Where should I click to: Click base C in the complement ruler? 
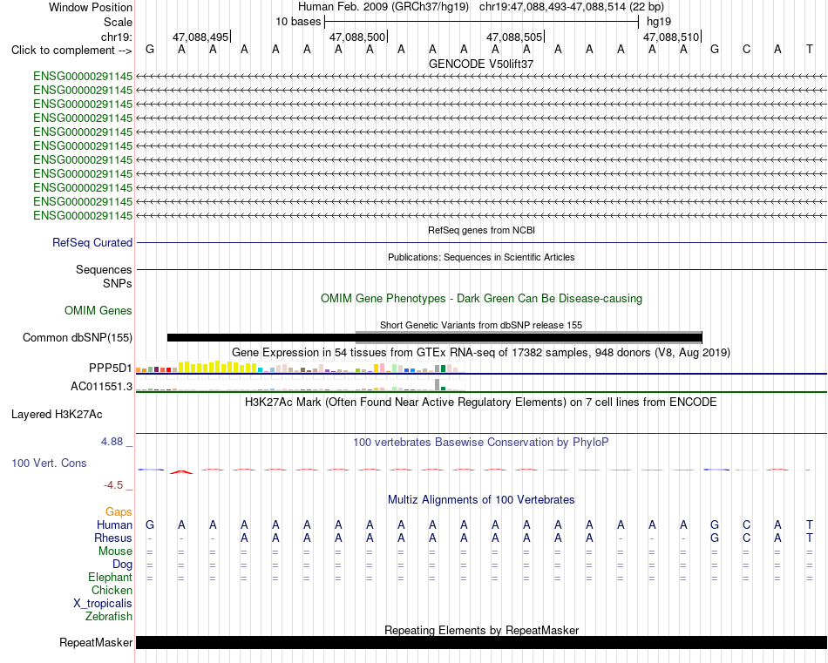[x=745, y=50]
